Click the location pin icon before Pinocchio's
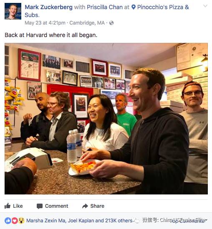This screenshot has width=212, height=229. pyautogui.click(x=134, y=7)
